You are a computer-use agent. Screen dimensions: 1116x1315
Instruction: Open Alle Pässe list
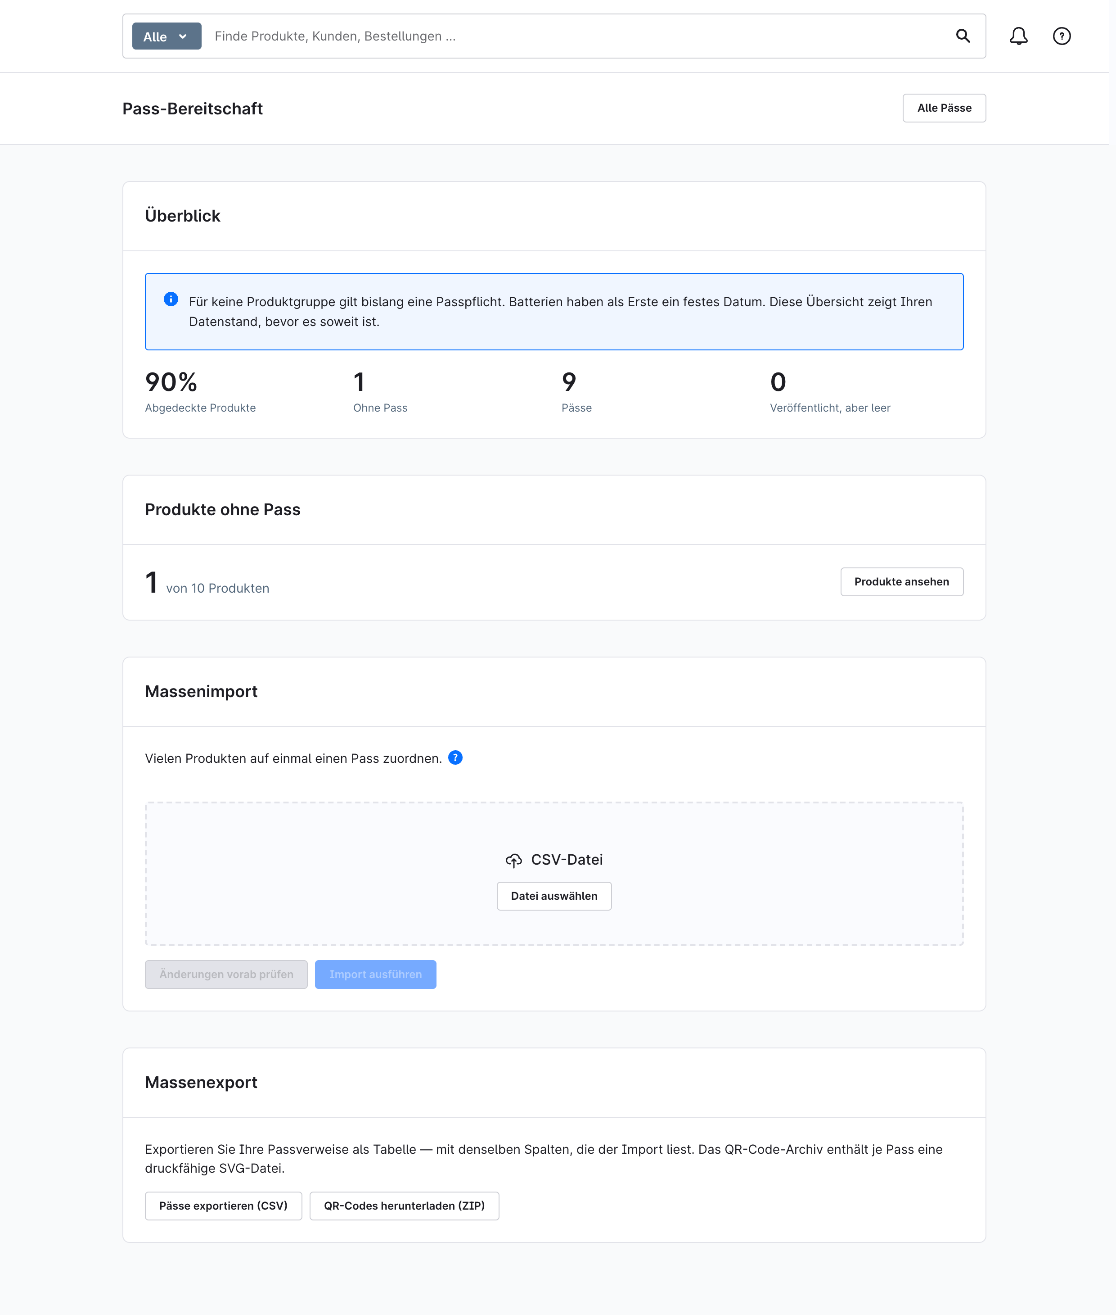[x=943, y=108]
